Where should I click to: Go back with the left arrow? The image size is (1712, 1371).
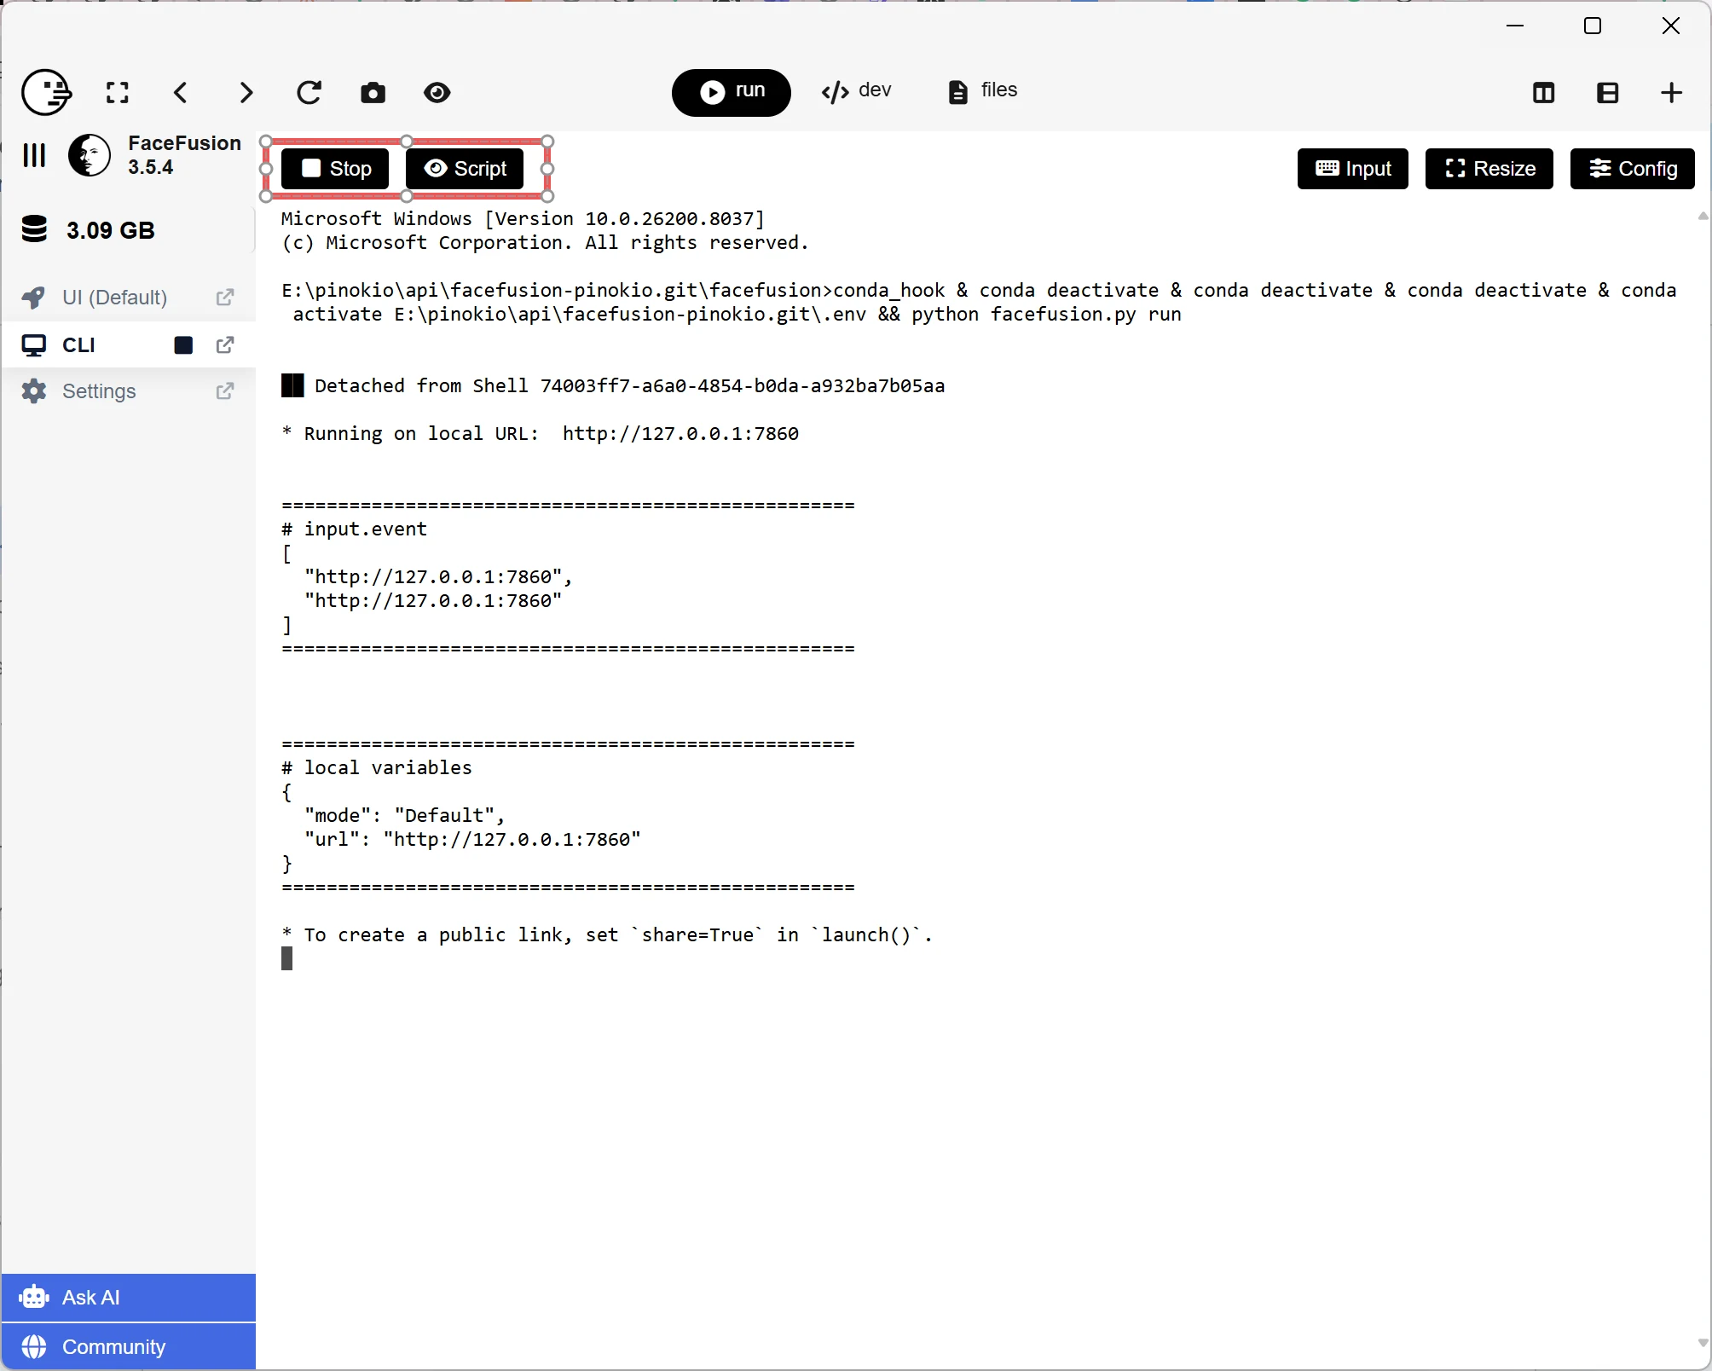pyautogui.click(x=181, y=92)
